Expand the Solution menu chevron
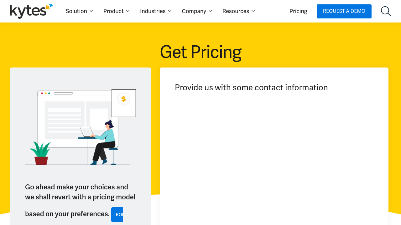The width and height of the screenshot is (401, 225). point(91,11)
